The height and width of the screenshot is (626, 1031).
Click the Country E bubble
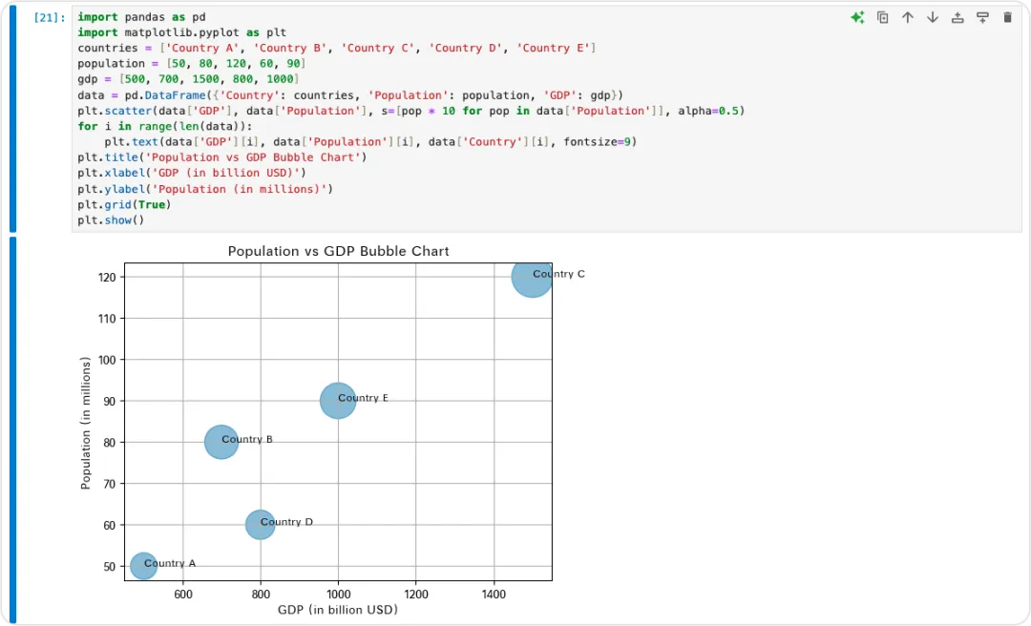point(338,401)
